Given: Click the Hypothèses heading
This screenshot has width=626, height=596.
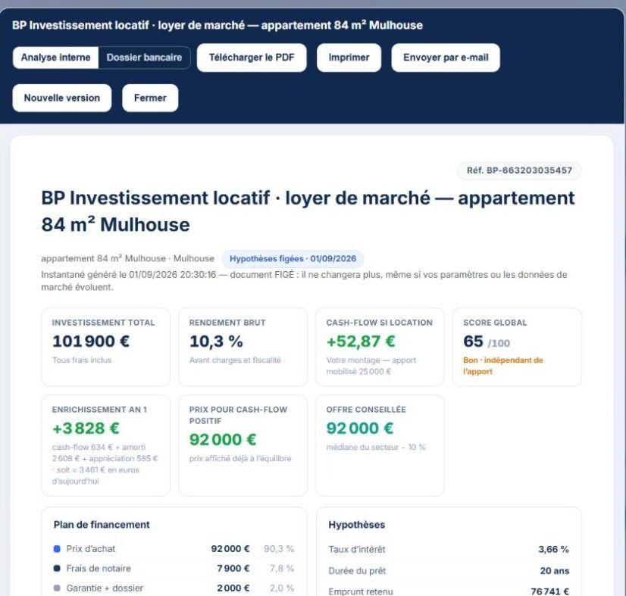Looking at the screenshot, I should 356,525.
